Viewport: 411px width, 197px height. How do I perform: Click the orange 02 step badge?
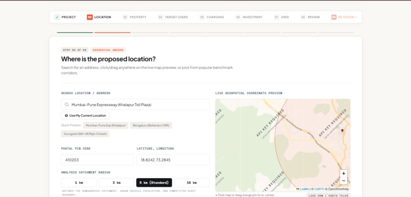tap(90, 17)
